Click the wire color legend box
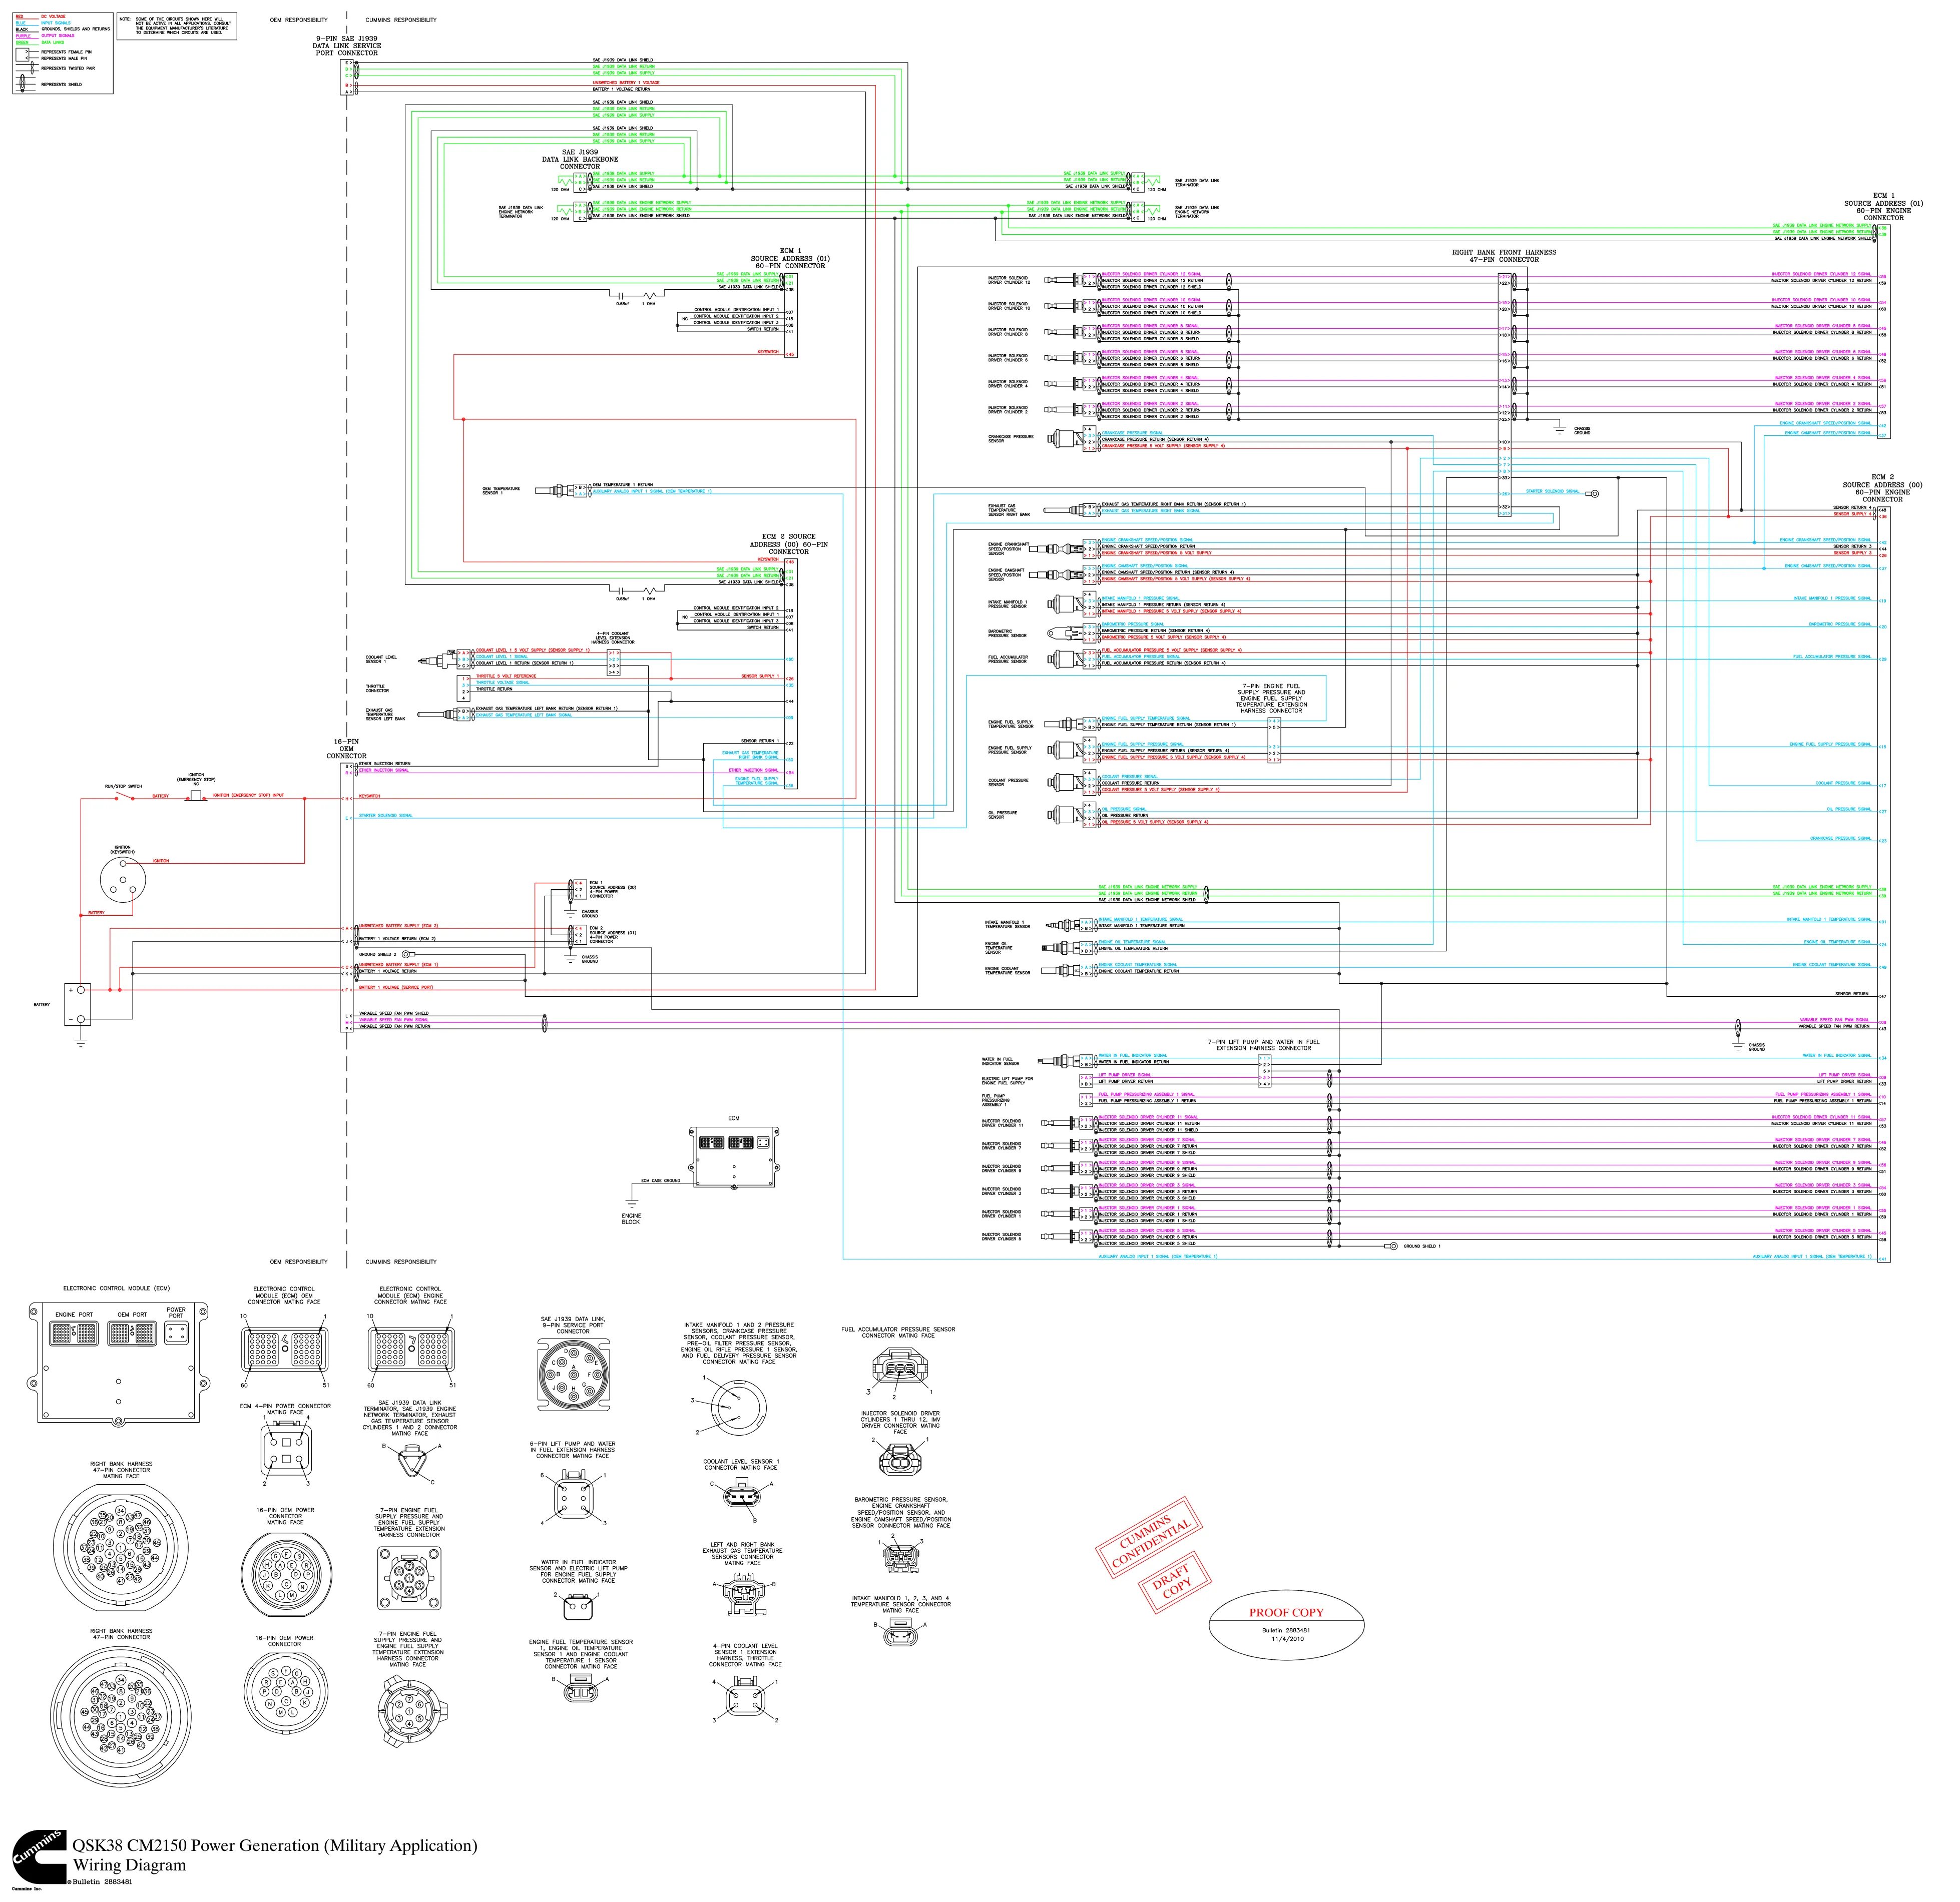 [x=62, y=54]
